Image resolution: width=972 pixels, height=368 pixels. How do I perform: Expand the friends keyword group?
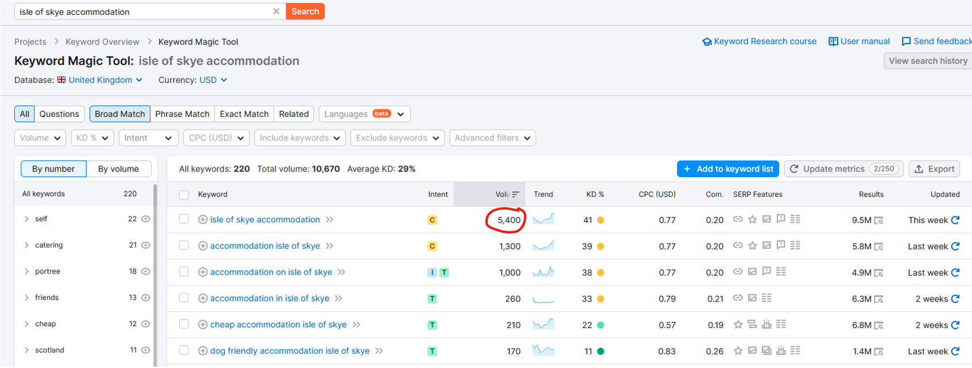(26, 297)
